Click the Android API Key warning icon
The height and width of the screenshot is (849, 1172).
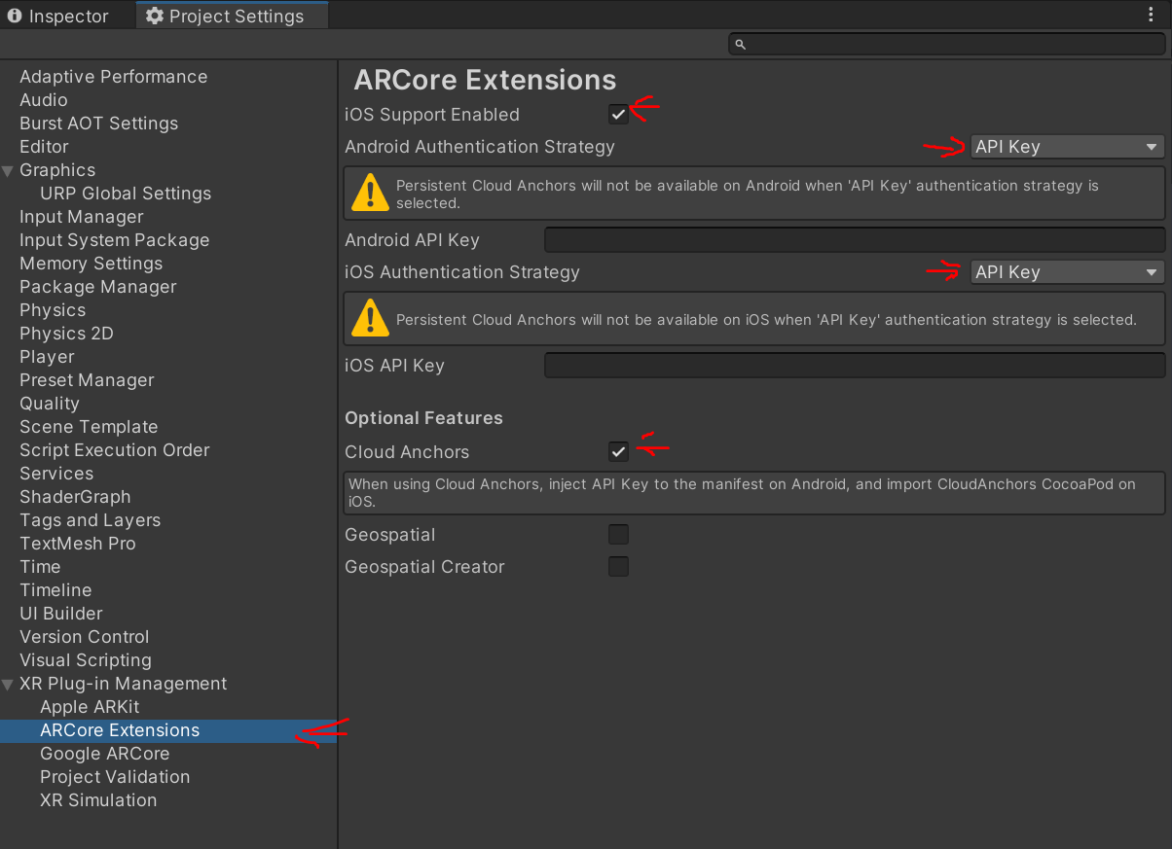click(370, 193)
